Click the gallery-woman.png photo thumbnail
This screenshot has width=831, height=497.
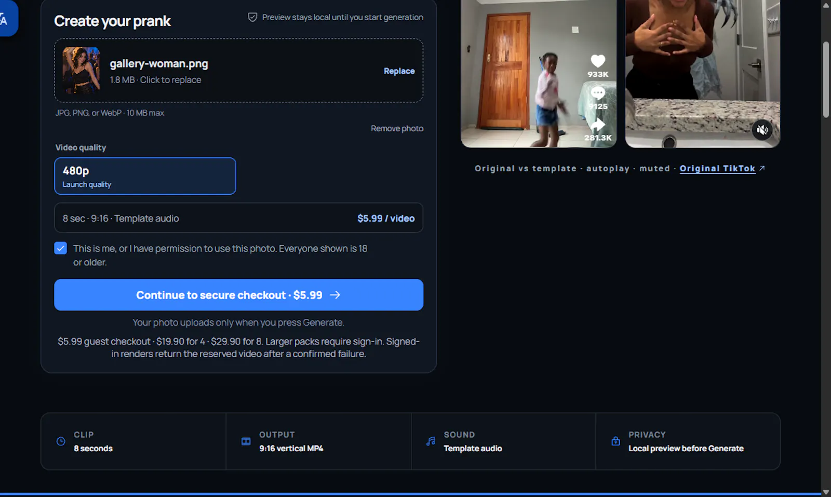pos(81,71)
